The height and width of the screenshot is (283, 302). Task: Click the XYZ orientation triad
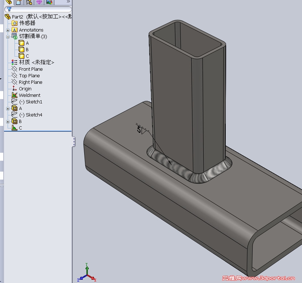(x=87, y=273)
